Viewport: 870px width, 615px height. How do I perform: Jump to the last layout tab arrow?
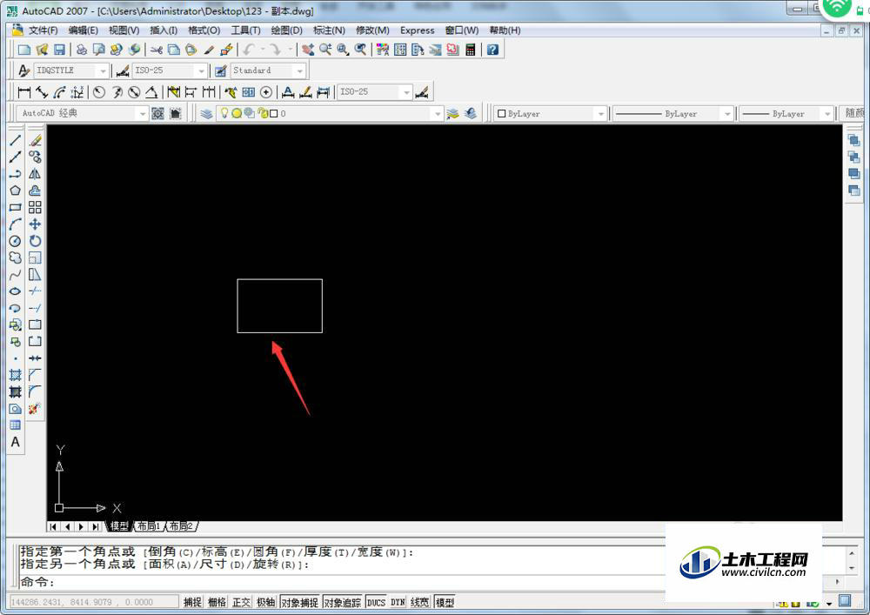pos(96,526)
